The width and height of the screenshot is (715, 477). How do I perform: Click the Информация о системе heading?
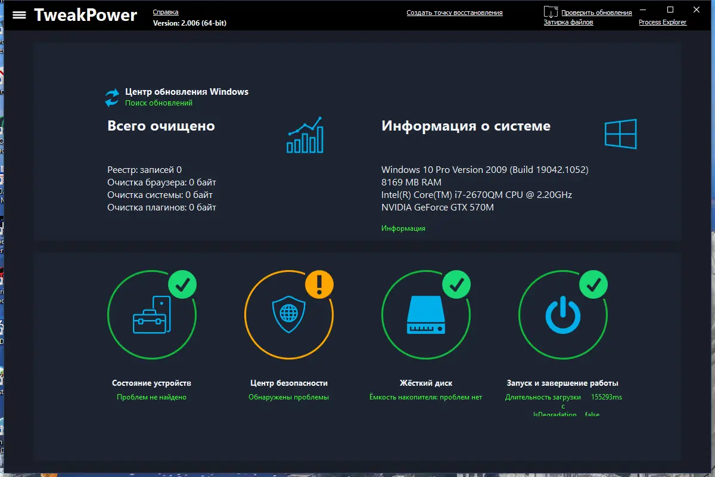point(466,126)
